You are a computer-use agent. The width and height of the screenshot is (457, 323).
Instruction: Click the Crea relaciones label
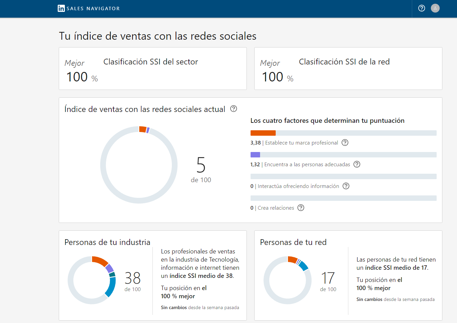coord(276,208)
